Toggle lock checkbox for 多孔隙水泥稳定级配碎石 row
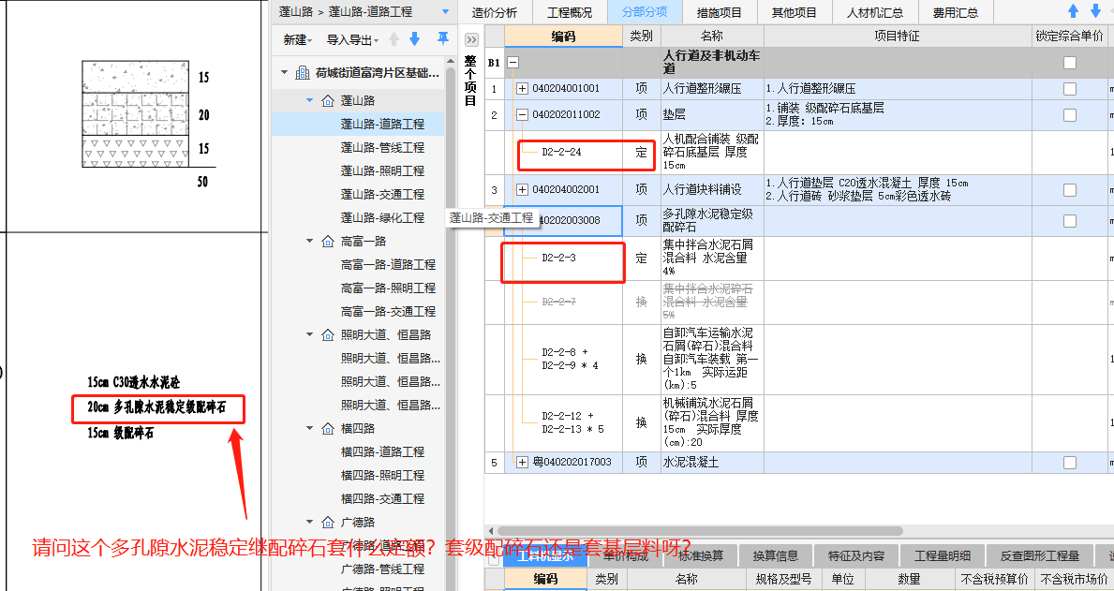 point(1069,221)
